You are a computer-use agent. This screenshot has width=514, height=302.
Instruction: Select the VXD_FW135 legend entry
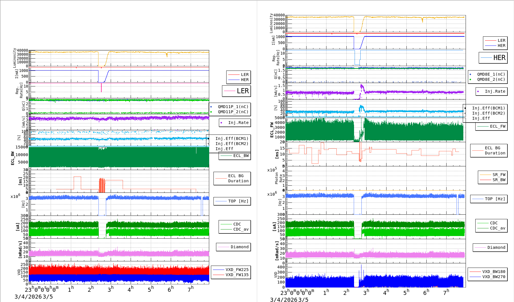[x=237, y=275]
